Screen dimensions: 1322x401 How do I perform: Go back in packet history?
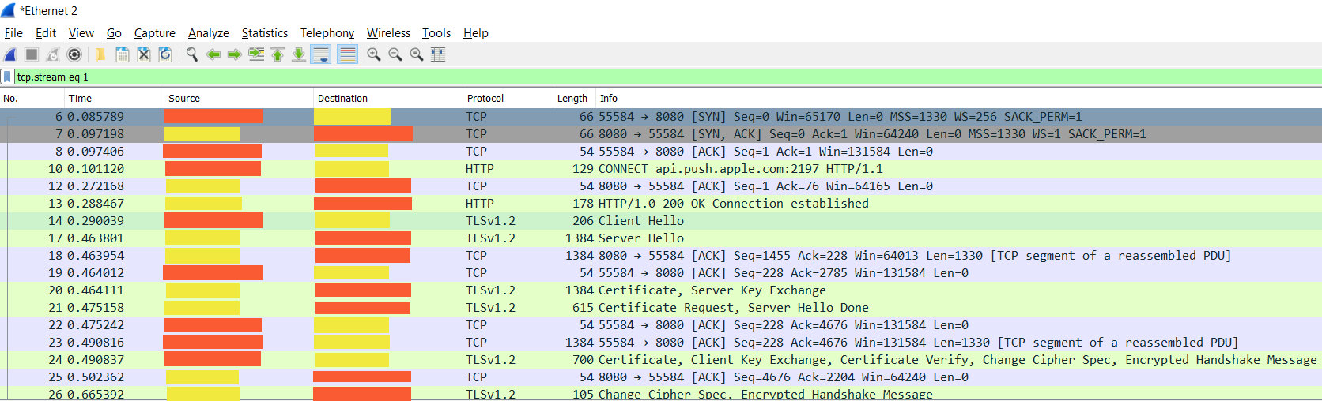(x=213, y=54)
